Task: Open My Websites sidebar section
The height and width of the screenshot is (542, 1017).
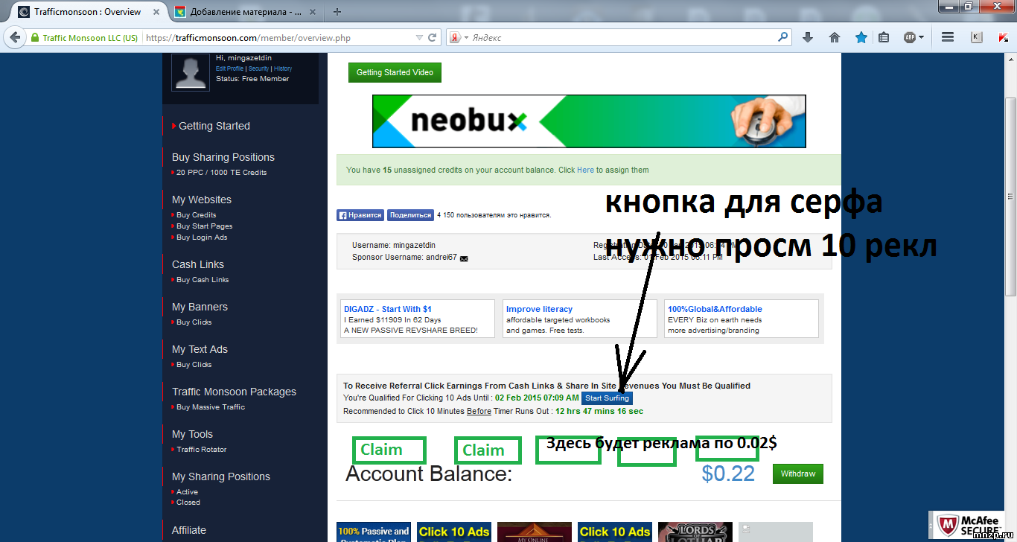Action: 202,200
